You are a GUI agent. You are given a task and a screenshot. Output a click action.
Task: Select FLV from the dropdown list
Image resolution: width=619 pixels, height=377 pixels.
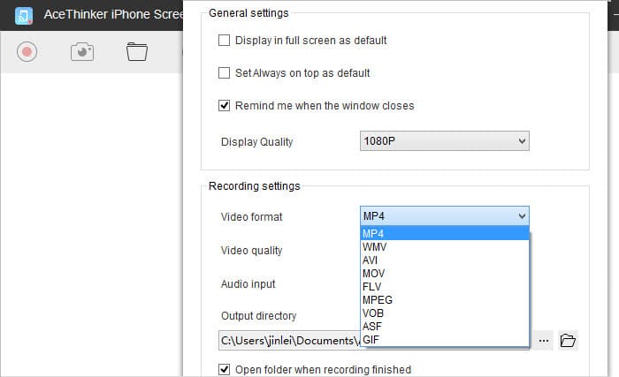click(x=445, y=287)
